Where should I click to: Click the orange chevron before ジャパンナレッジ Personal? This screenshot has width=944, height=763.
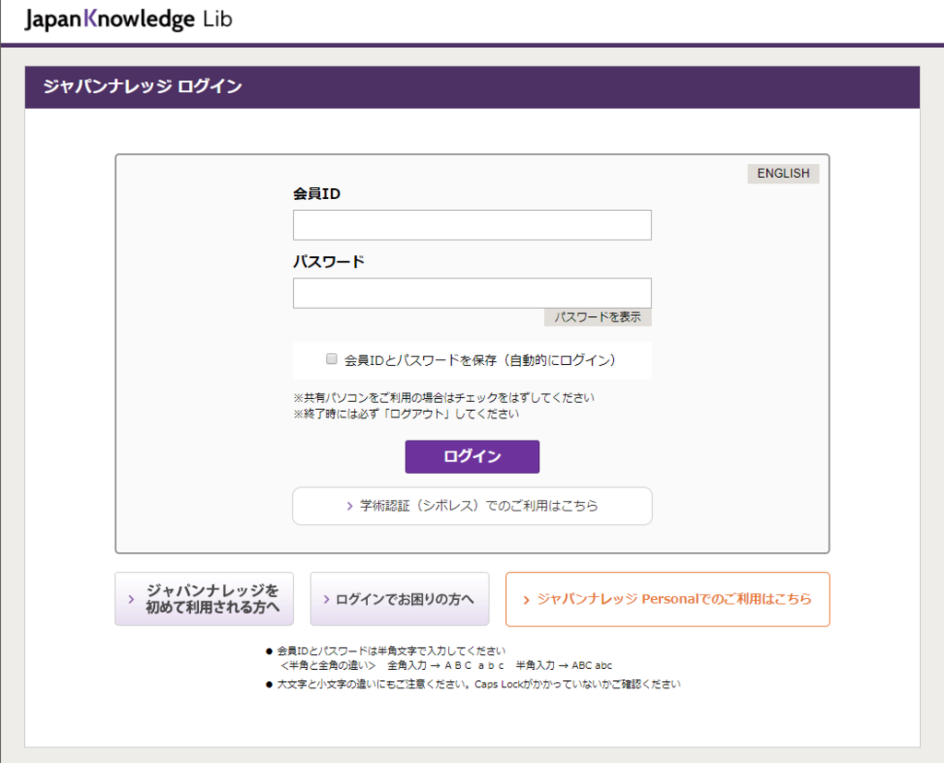[x=526, y=600]
